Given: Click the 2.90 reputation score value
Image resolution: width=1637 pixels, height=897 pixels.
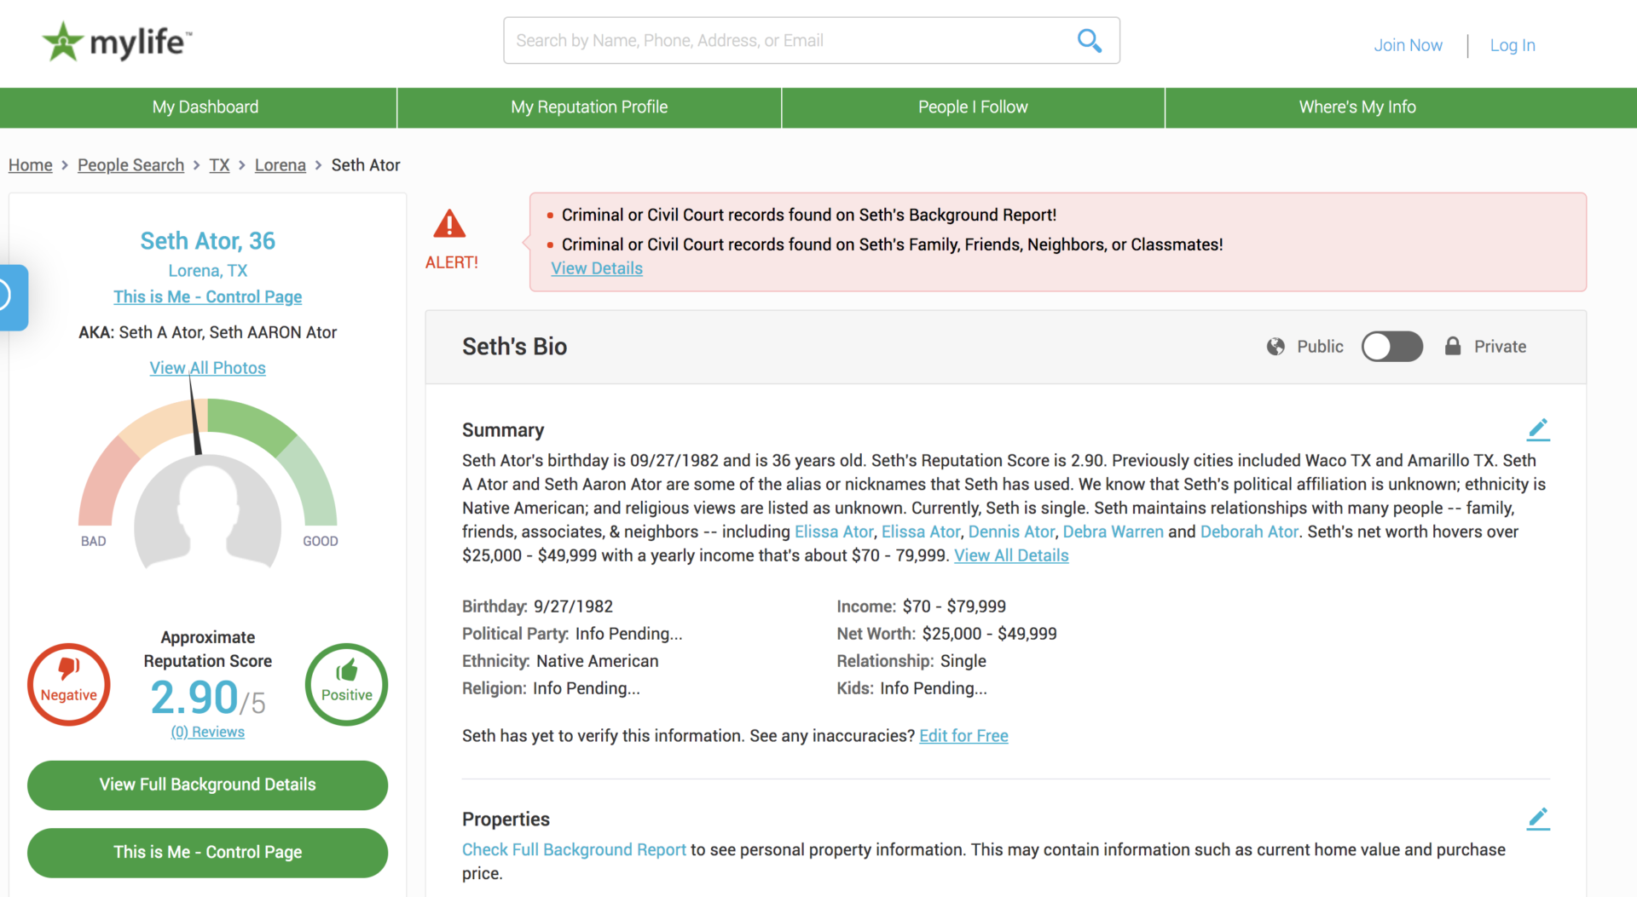Looking at the screenshot, I should 194,698.
